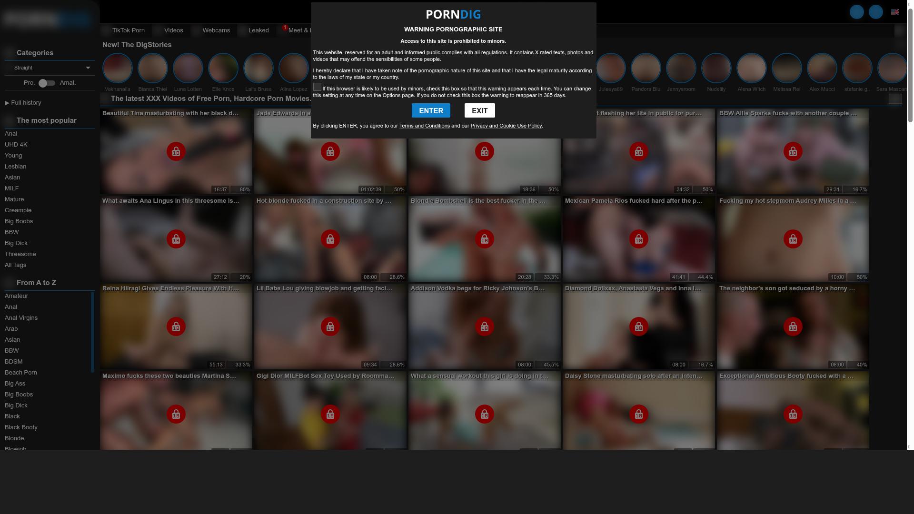The height and width of the screenshot is (514, 914).
Task: Click the icon at the right end of the nav bar
Action: pyautogui.click(x=899, y=30)
